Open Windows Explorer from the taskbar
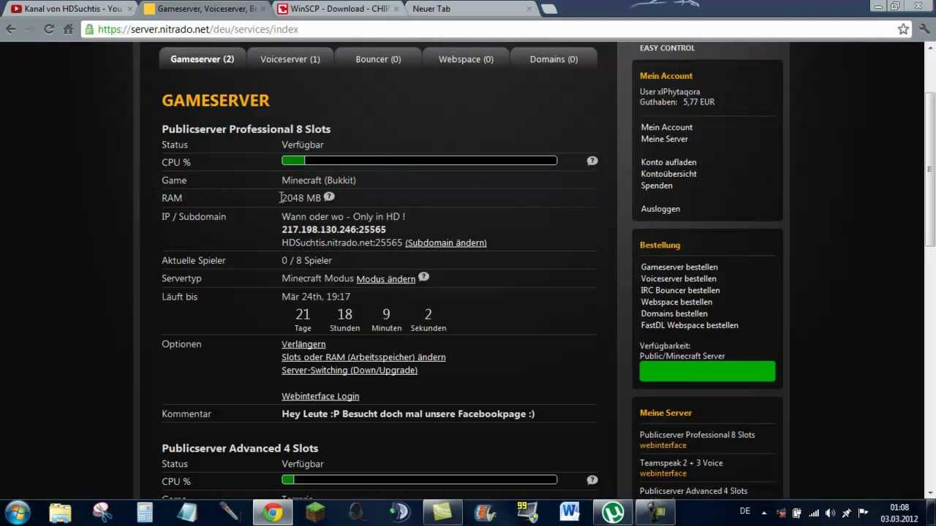This screenshot has width=936, height=526. pos(60,512)
